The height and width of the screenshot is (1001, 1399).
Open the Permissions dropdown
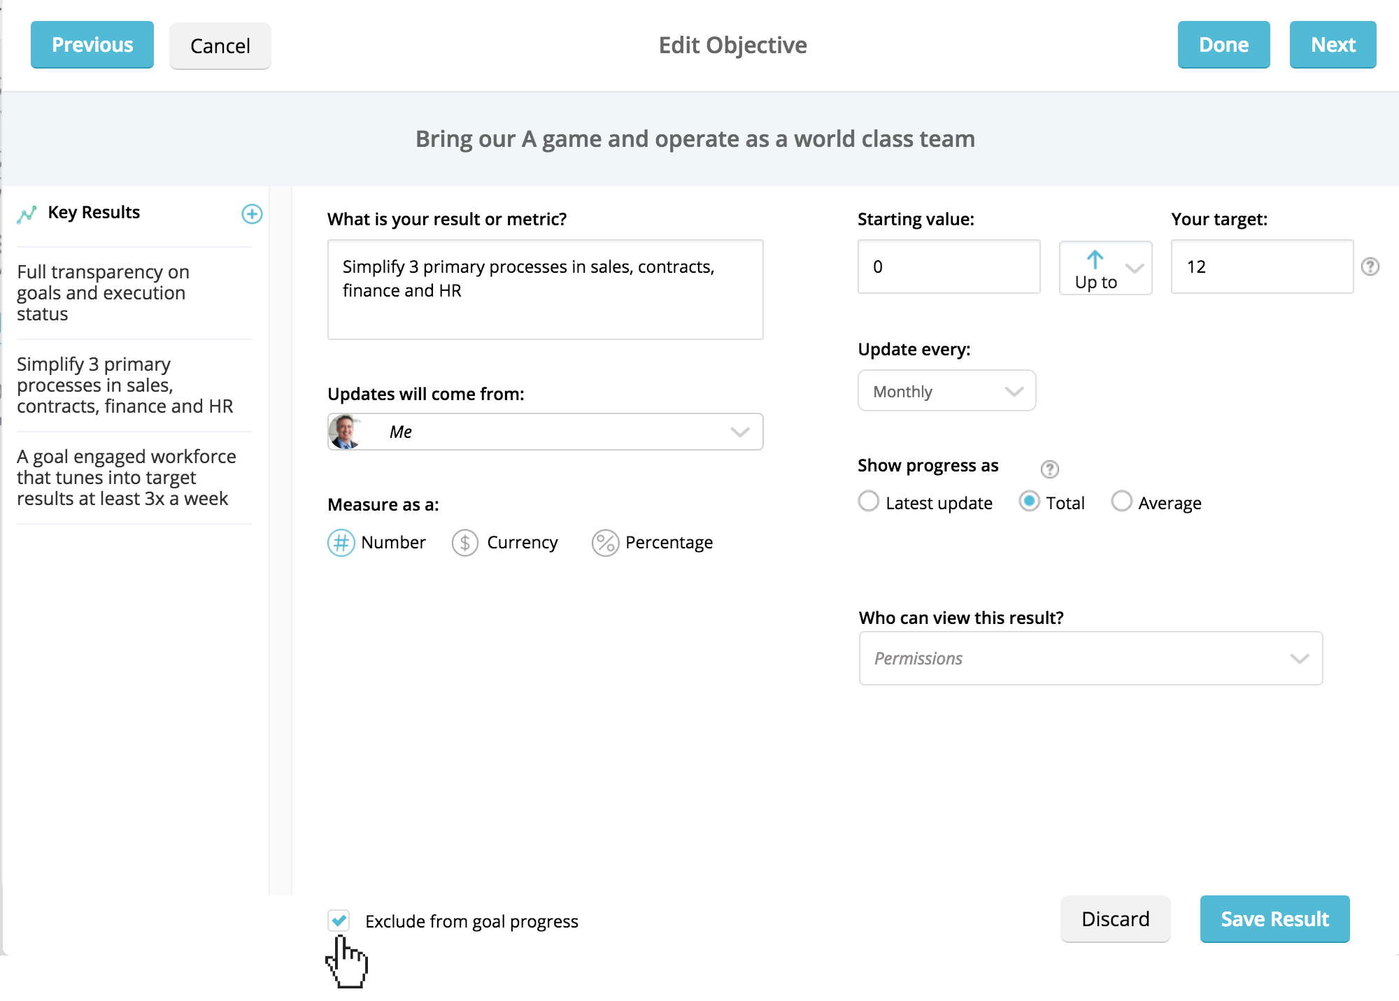pyautogui.click(x=1091, y=658)
